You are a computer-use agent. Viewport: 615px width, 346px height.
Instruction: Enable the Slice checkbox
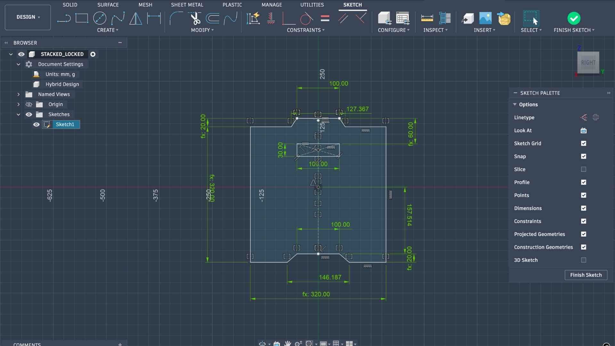tap(584, 169)
